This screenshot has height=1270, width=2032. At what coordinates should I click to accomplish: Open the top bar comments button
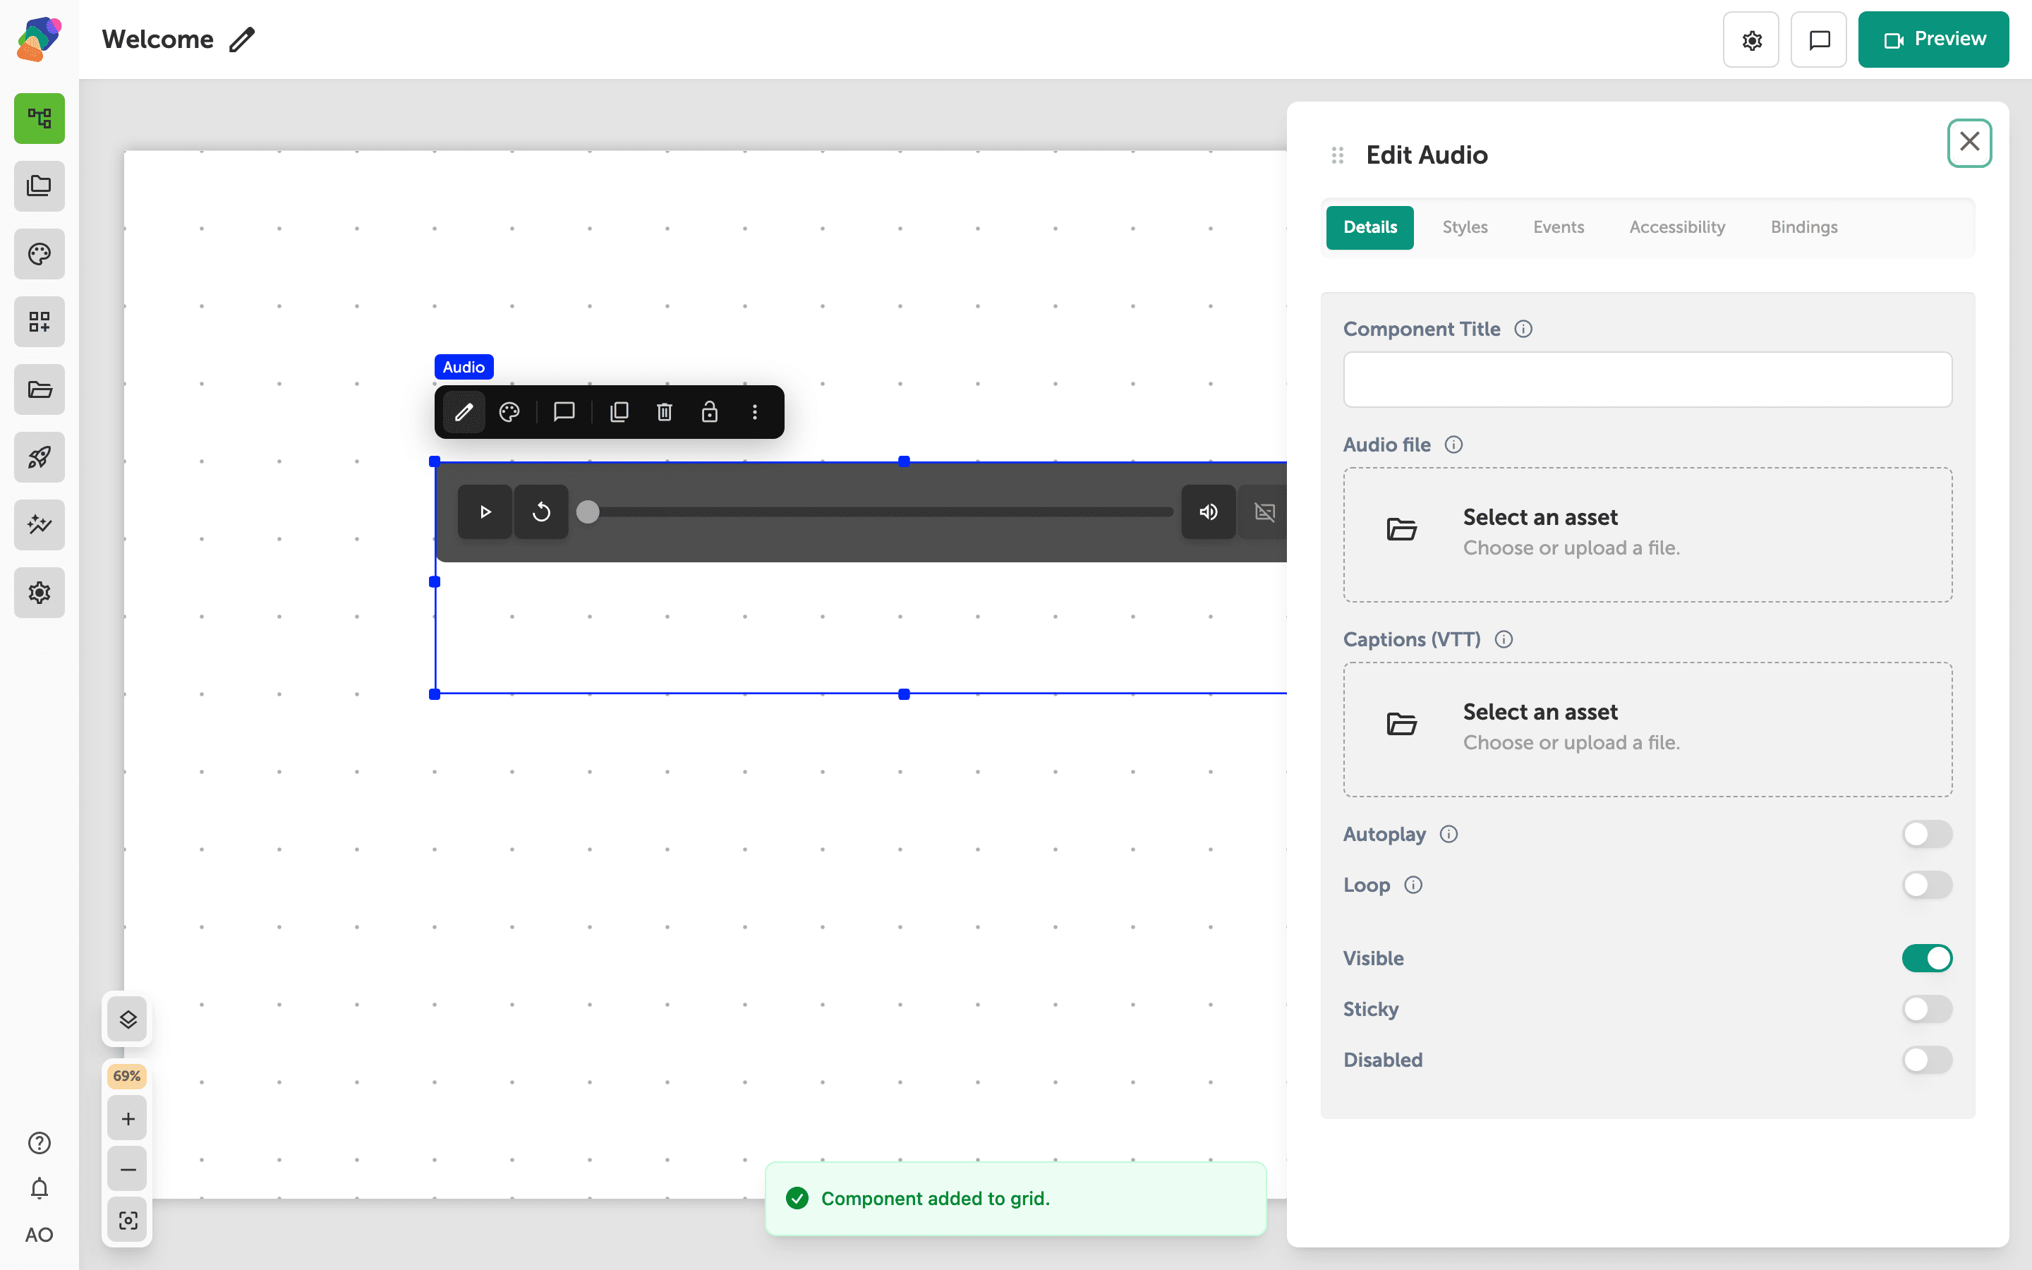pyautogui.click(x=1819, y=40)
